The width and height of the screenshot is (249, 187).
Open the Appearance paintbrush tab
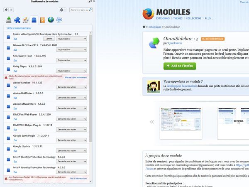(26, 20)
